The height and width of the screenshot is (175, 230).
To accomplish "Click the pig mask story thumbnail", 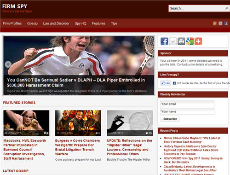I will pos(26,123).
